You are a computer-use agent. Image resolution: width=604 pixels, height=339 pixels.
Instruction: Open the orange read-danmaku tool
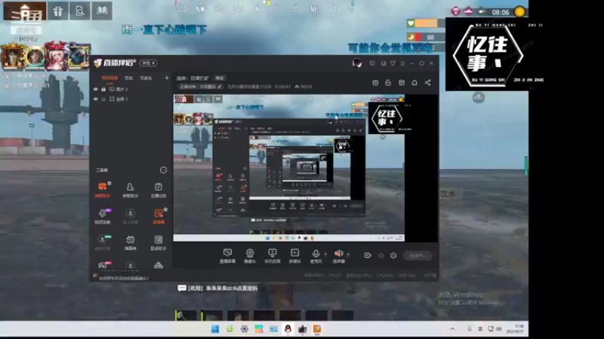(159, 216)
